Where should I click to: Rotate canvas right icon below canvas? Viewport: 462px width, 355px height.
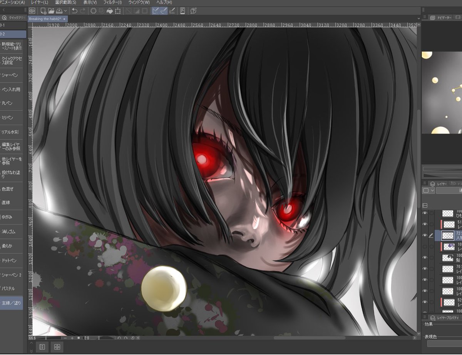(126, 338)
